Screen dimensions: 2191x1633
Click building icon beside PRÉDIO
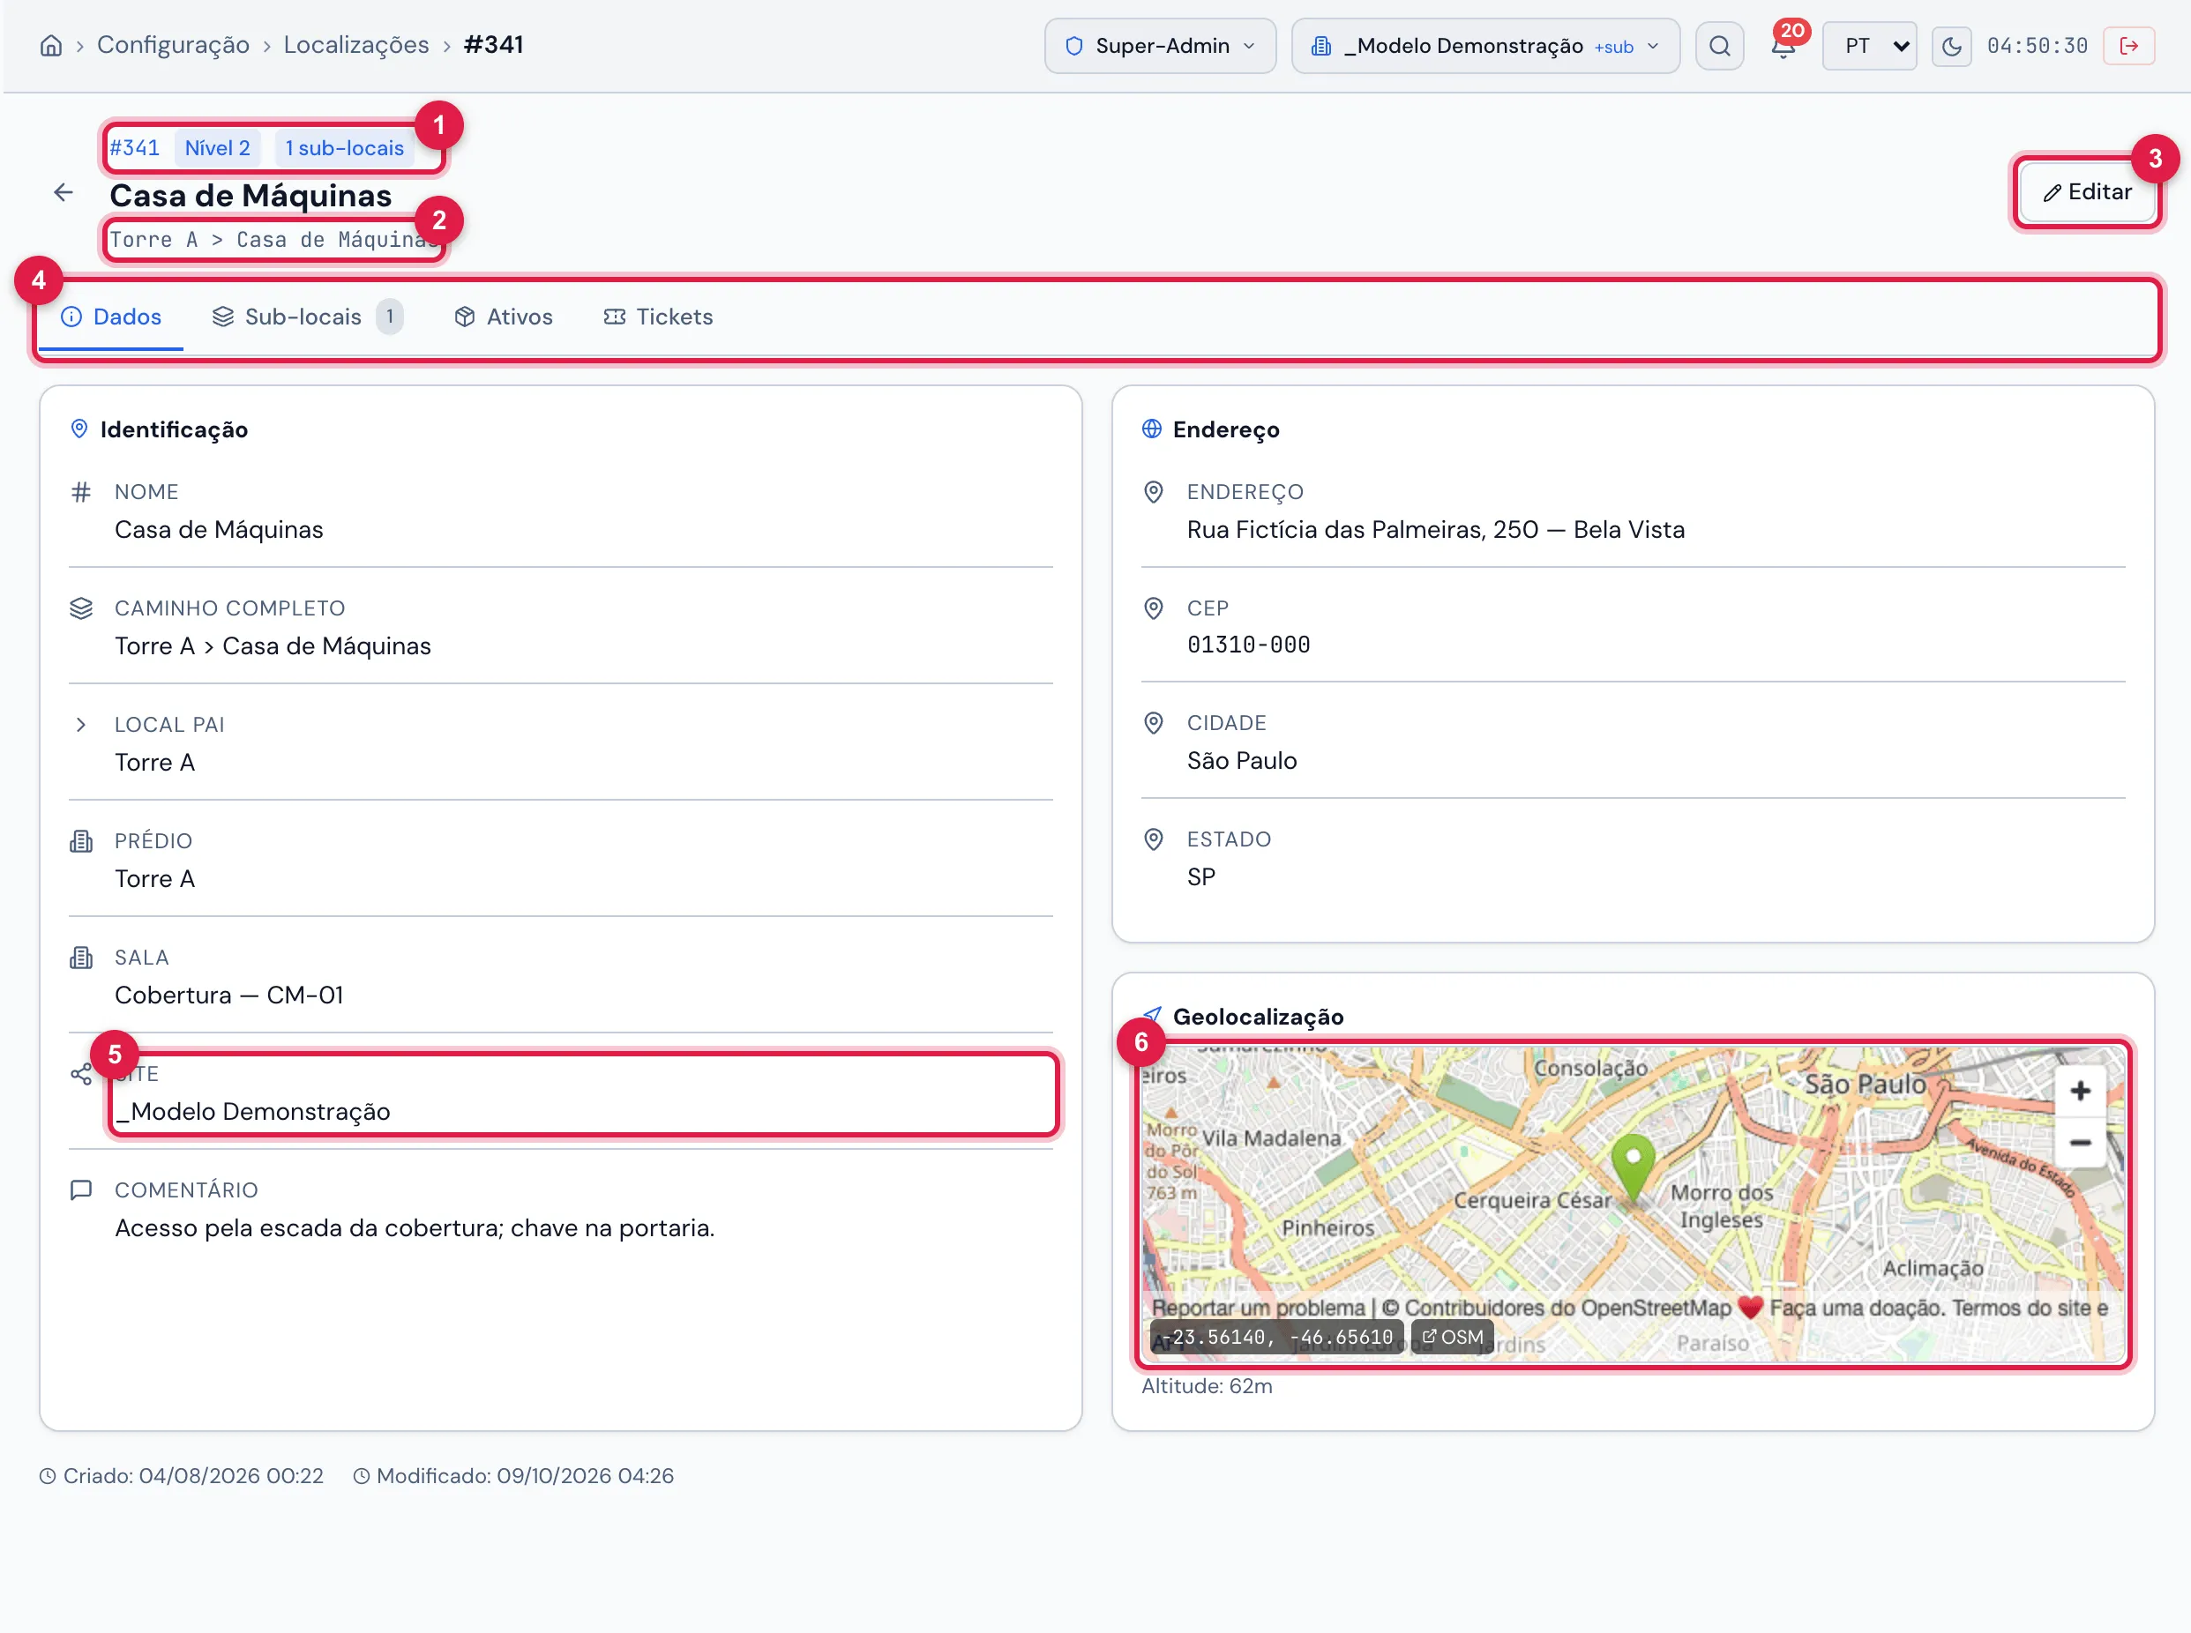(x=81, y=841)
